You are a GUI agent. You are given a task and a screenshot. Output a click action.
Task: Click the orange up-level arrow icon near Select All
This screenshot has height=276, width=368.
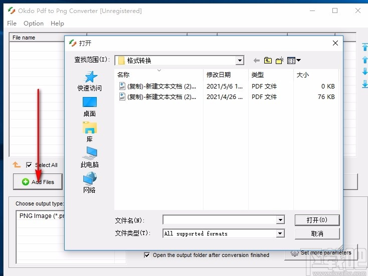(x=17, y=165)
